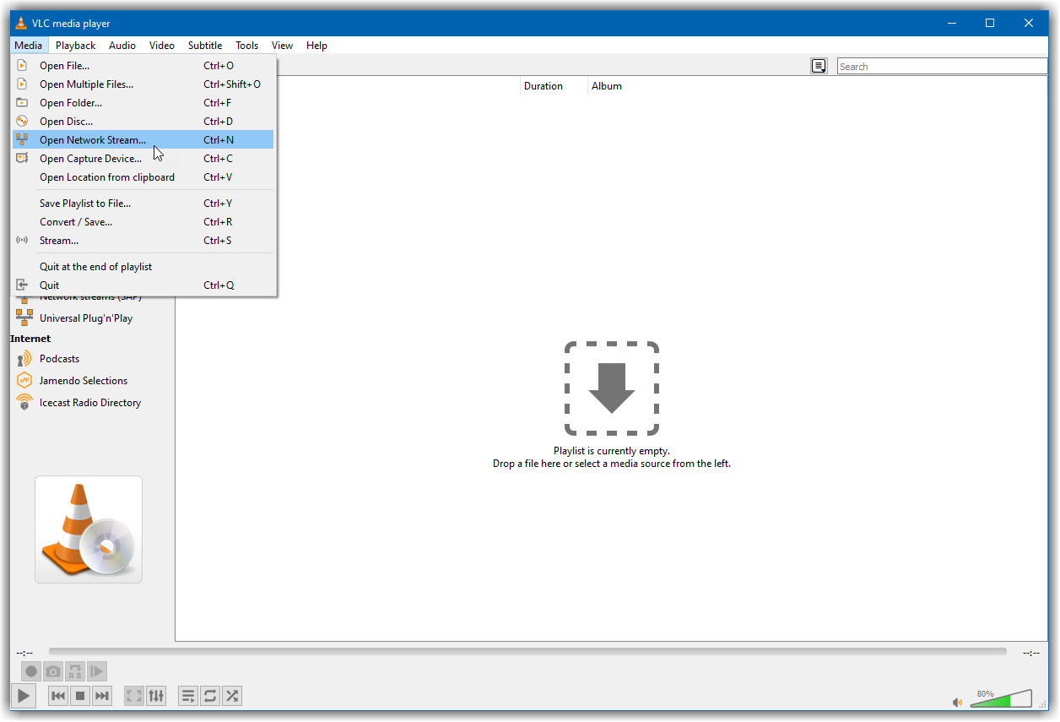Open the View menu
The image size is (1060, 722).
(x=283, y=46)
